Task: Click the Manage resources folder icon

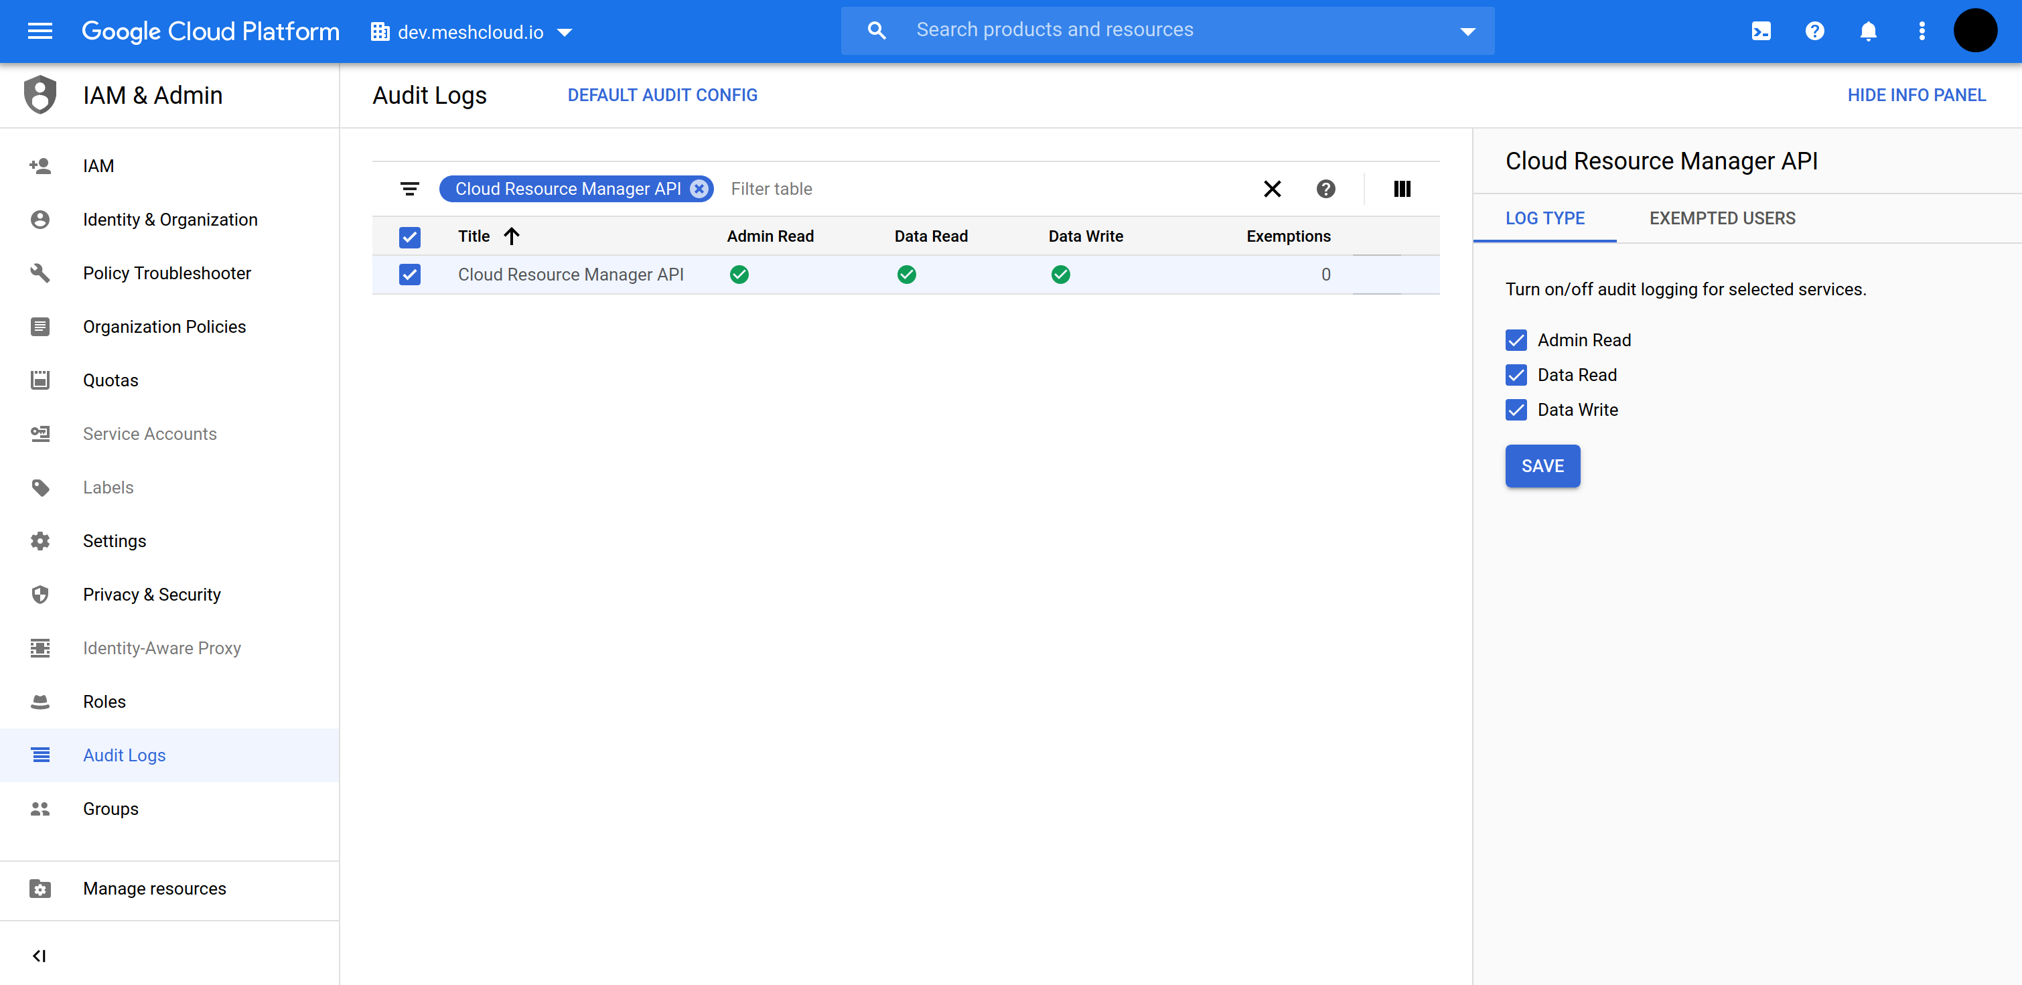Action: (40, 889)
